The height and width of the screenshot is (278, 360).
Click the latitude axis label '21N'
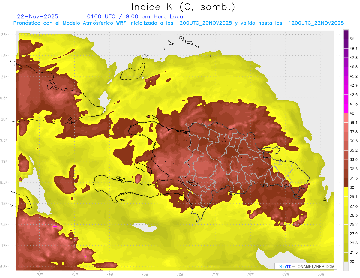click(5, 77)
